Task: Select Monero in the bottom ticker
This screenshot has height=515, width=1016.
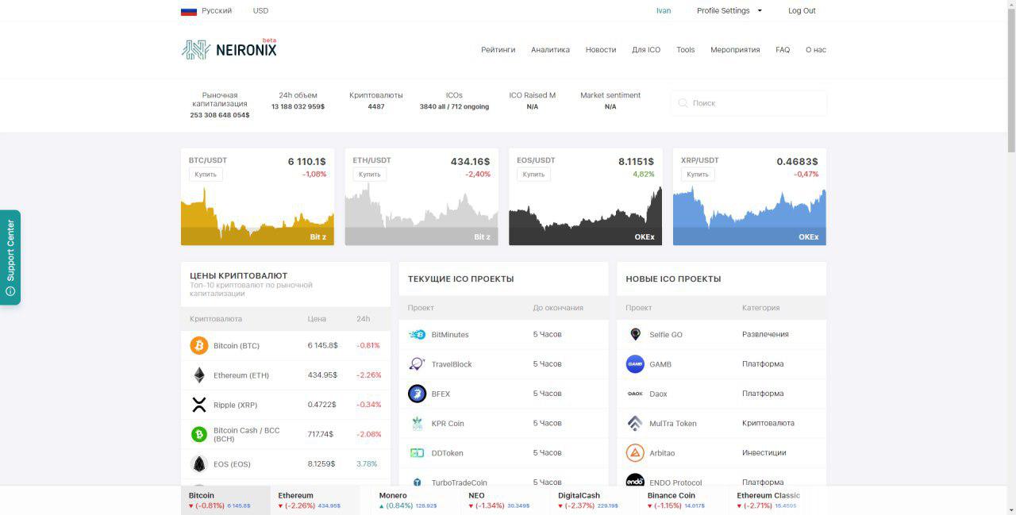Action: pos(416,500)
